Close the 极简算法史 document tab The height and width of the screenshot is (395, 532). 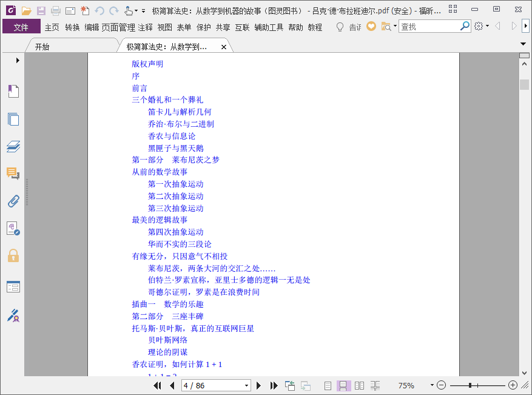point(224,47)
